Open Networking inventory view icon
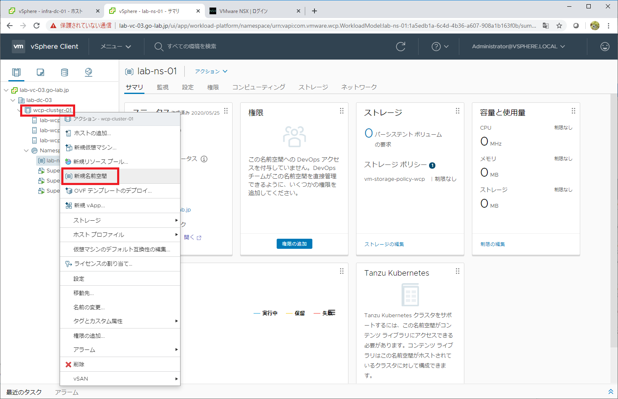Screen dimensions: 618x399 (89, 72)
